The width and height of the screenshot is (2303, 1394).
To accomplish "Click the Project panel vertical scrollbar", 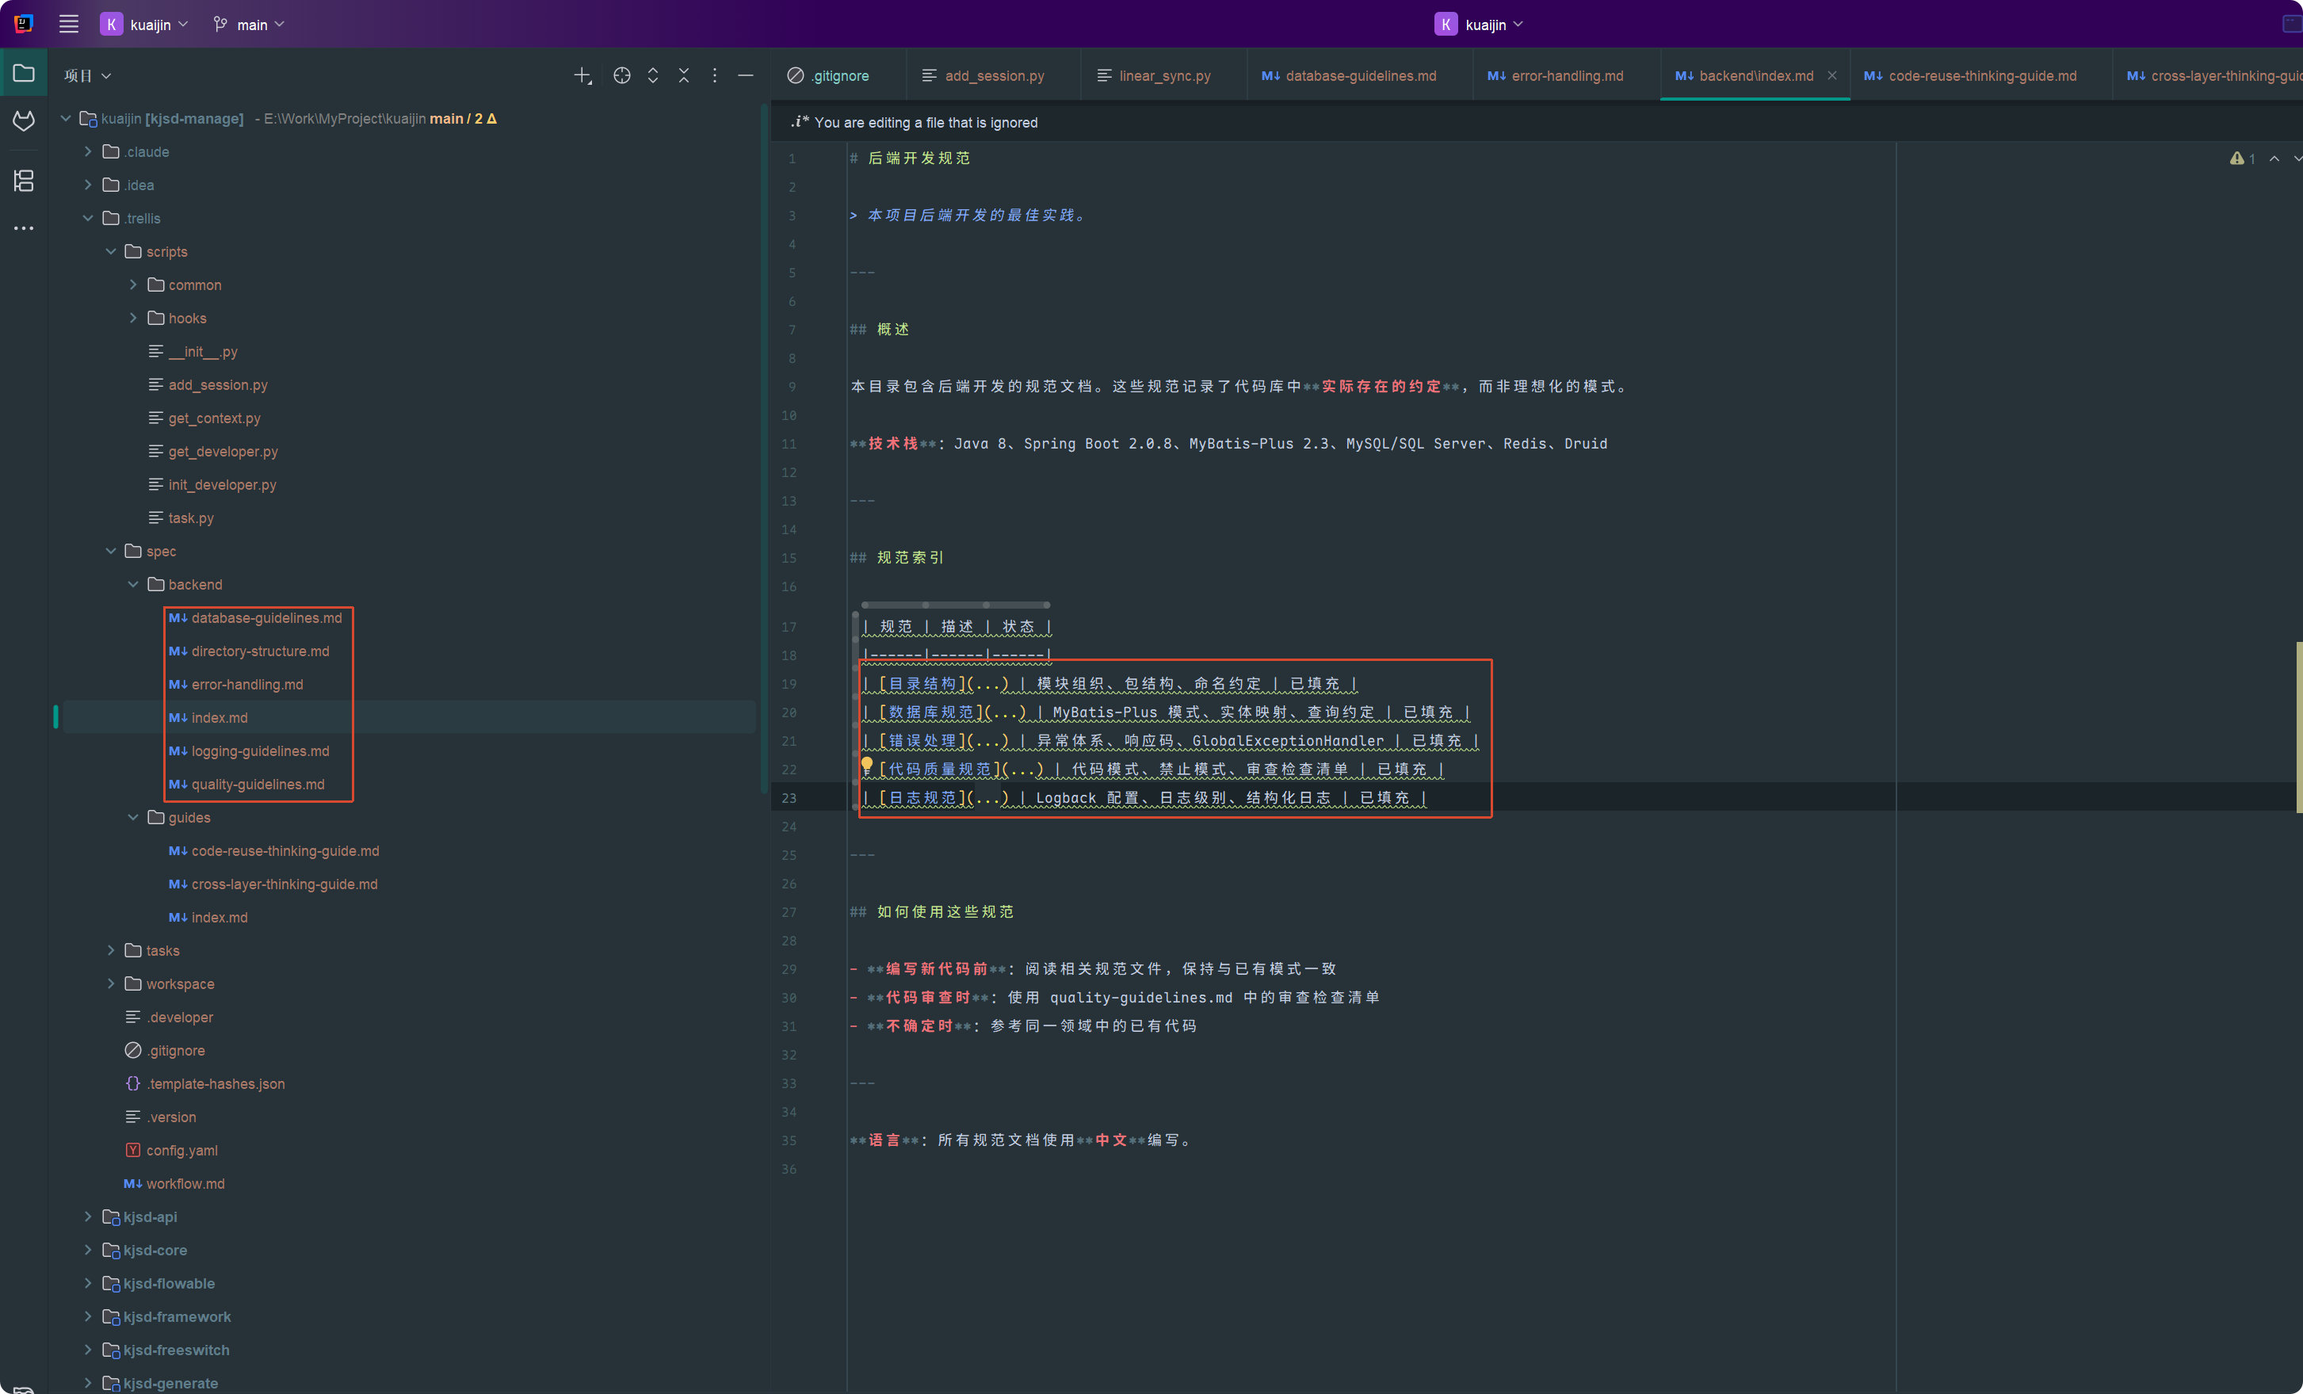I will (x=764, y=449).
